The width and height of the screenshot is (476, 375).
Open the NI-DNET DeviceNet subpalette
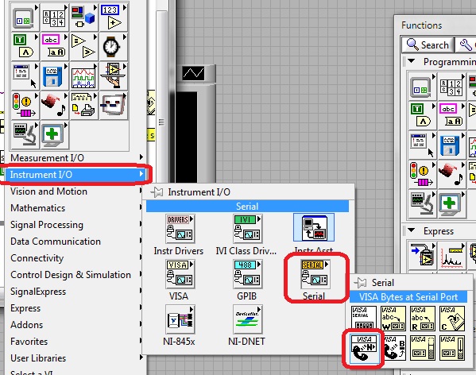247,319
